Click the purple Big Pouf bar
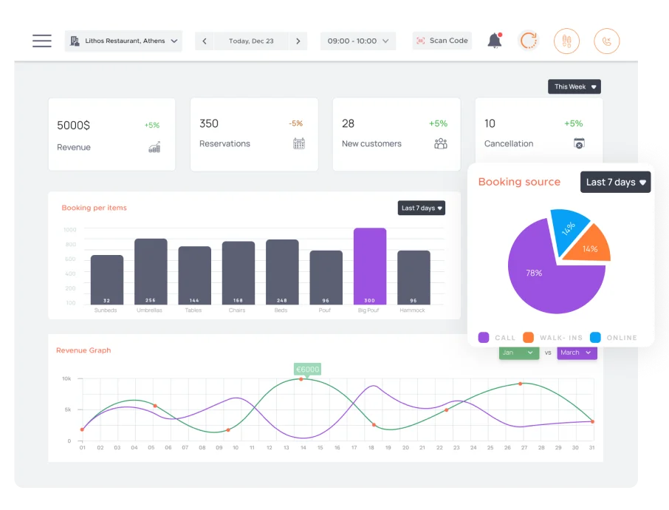 (370, 266)
